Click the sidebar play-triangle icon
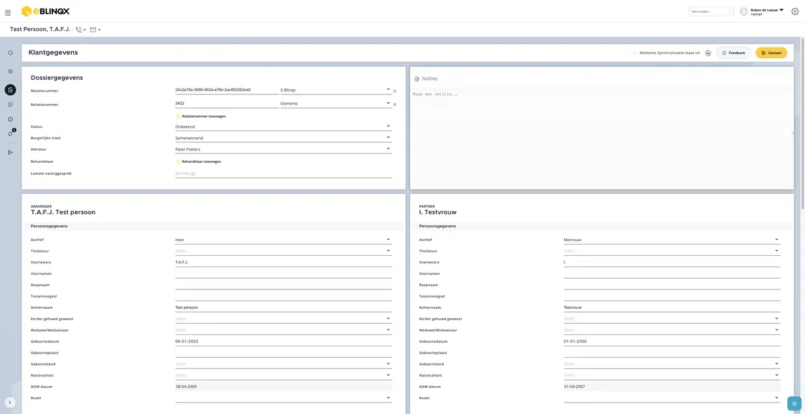The width and height of the screenshot is (805, 414). click(x=10, y=152)
